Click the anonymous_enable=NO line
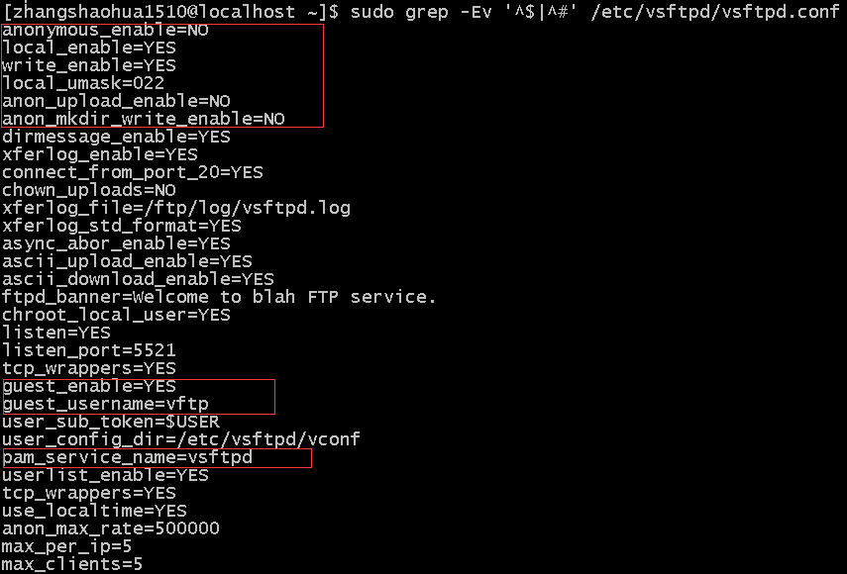This screenshot has height=574, width=847. point(105,30)
